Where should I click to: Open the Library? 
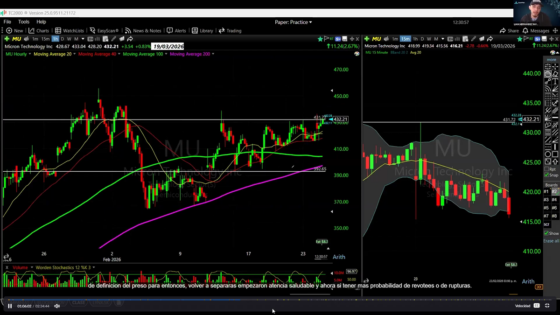coord(203,31)
